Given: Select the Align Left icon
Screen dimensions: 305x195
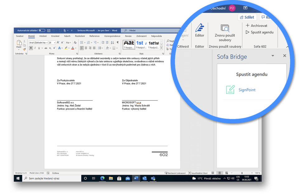Looking at the screenshot, I should pos(82,48).
